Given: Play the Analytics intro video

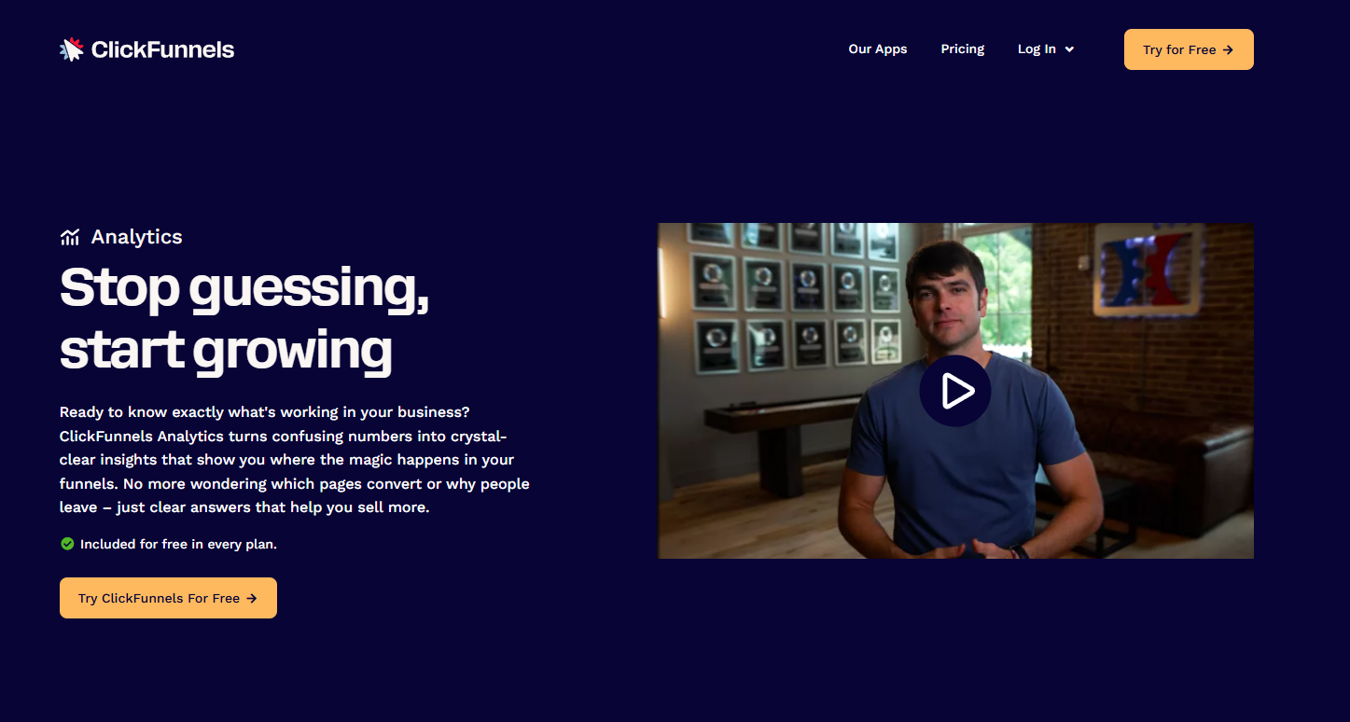Looking at the screenshot, I should coord(954,391).
